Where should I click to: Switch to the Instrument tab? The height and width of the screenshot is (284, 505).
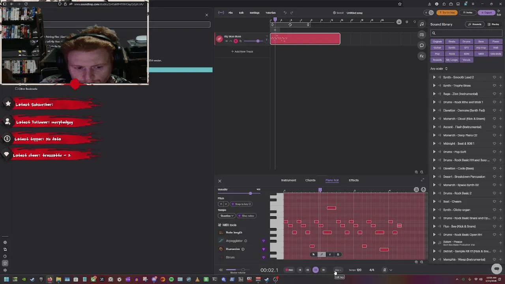[x=288, y=180]
